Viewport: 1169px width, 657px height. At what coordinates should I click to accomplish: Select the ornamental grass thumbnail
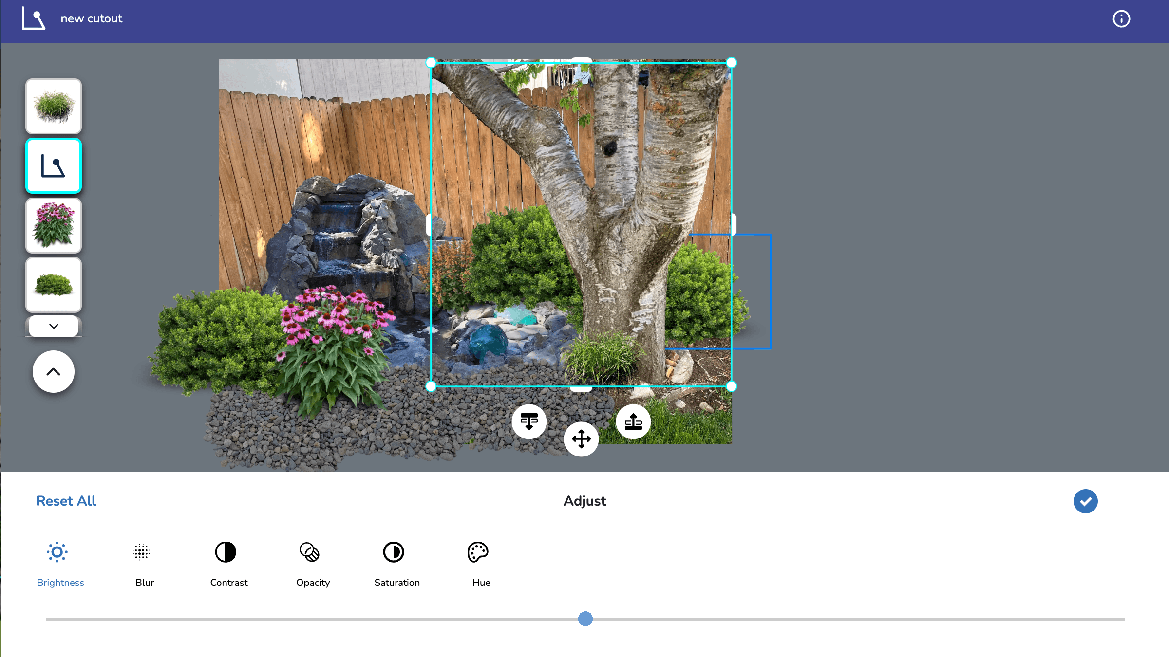pos(54,106)
